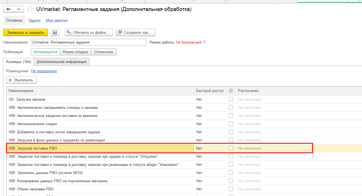Go back with the left arrow button
This screenshot has width=362, height=196.
tap(8, 9)
